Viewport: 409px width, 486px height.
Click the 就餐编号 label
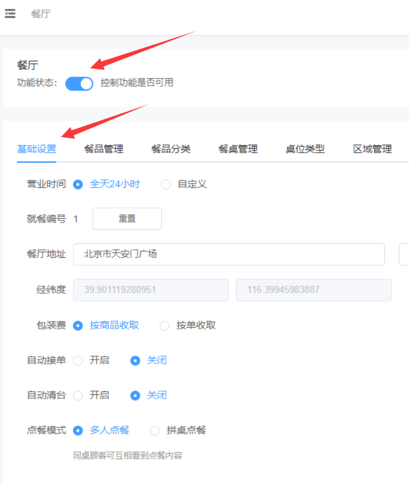(46, 219)
